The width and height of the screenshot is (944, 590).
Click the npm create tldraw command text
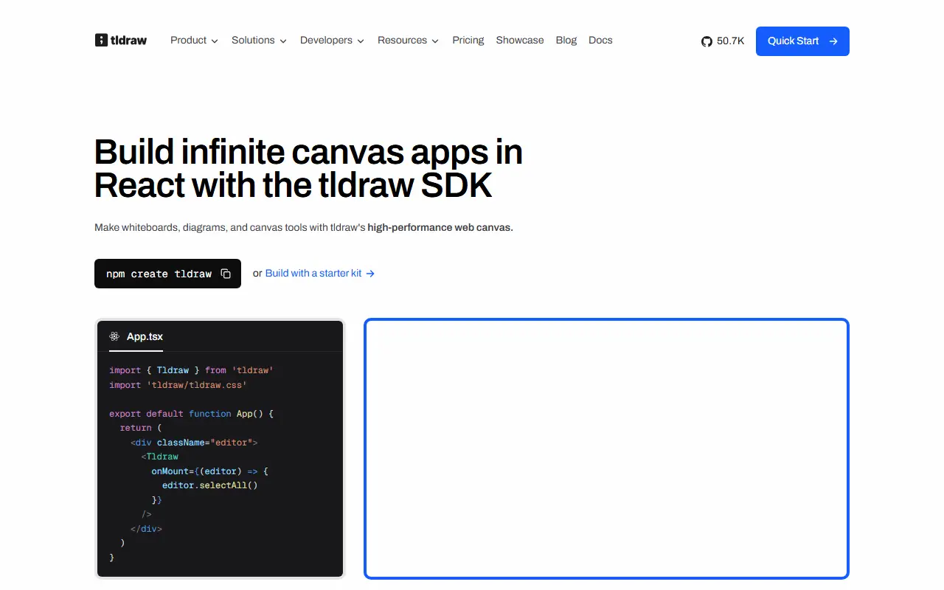[x=159, y=274]
